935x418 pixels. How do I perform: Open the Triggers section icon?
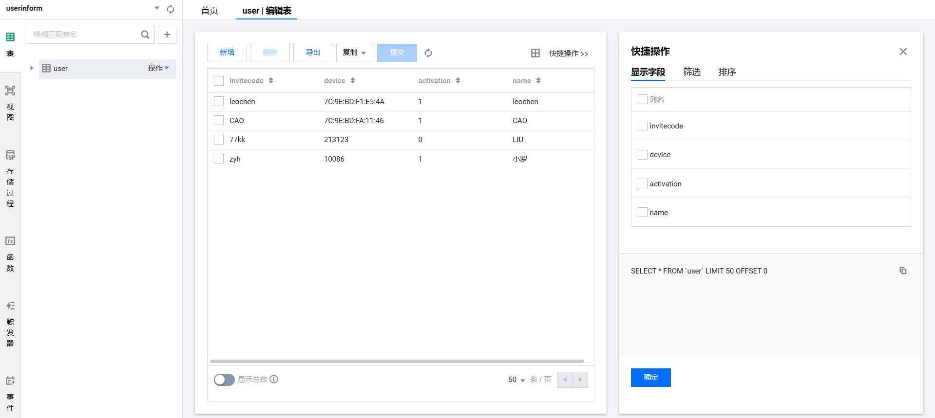click(x=10, y=306)
